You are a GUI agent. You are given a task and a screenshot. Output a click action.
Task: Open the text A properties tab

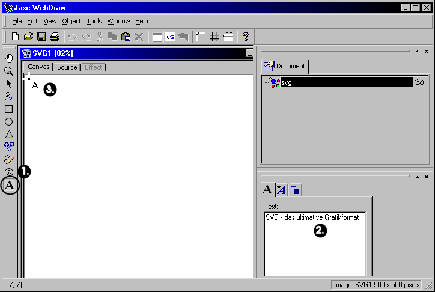point(267,190)
